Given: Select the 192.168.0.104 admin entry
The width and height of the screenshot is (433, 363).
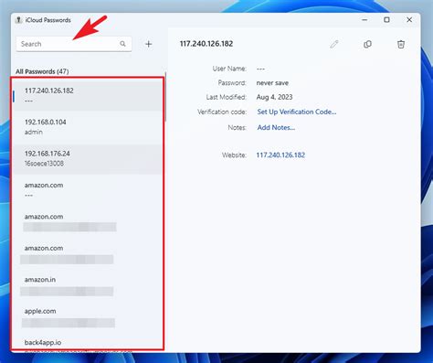Looking at the screenshot, I should click(x=88, y=127).
